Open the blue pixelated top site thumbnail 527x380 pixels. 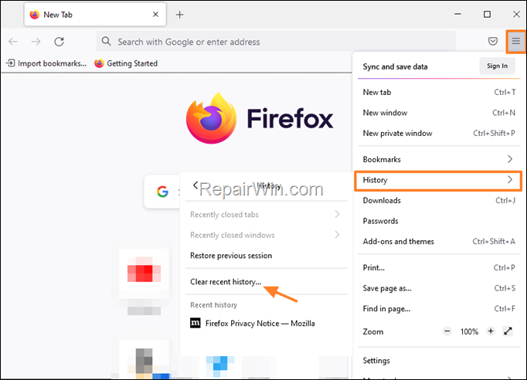(220, 366)
